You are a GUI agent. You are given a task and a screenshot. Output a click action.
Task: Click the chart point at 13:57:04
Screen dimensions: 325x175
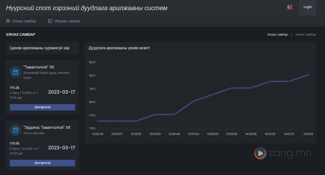pos(193,101)
